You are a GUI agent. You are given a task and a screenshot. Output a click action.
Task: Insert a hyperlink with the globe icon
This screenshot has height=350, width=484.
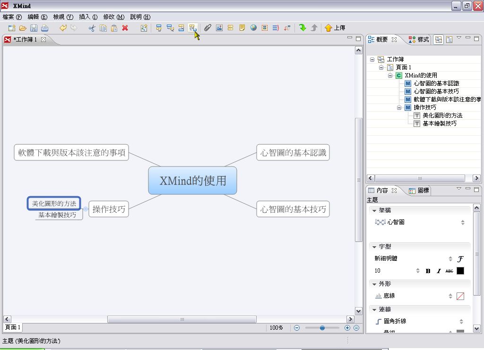[x=253, y=28]
